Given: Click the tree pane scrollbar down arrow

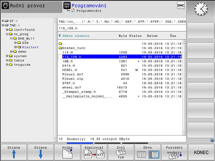Looking at the screenshot, I should [x=55, y=140].
